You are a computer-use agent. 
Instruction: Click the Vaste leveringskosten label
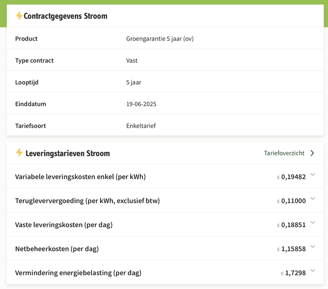[64, 225]
